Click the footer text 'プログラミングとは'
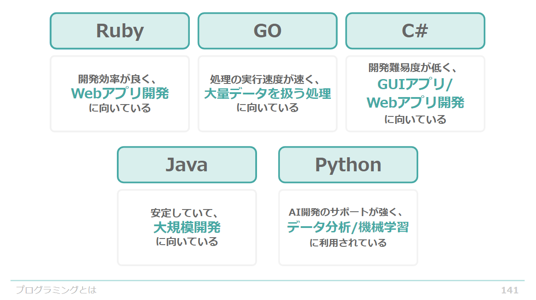536x300 pixels. [x=56, y=290]
